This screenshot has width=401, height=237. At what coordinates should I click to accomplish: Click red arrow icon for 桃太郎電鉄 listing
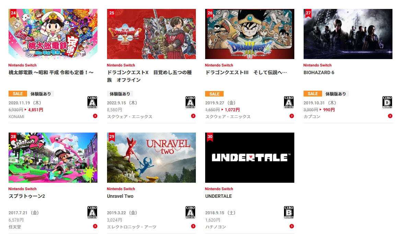tap(95, 116)
